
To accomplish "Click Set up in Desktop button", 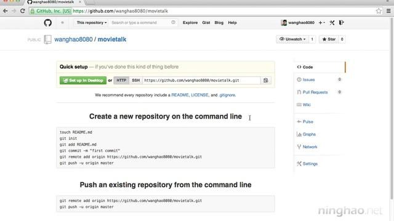I will 83,80.
